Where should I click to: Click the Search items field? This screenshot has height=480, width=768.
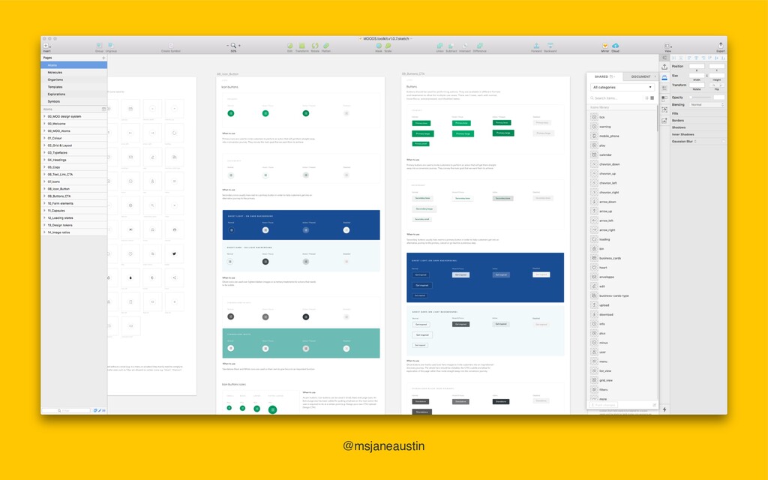tap(617, 98)
